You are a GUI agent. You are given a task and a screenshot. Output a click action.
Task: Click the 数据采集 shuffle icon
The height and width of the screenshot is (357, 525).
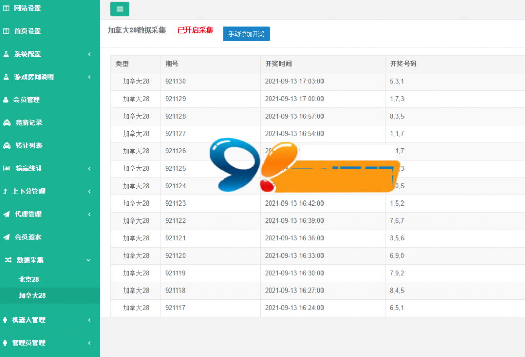point(8,260)
